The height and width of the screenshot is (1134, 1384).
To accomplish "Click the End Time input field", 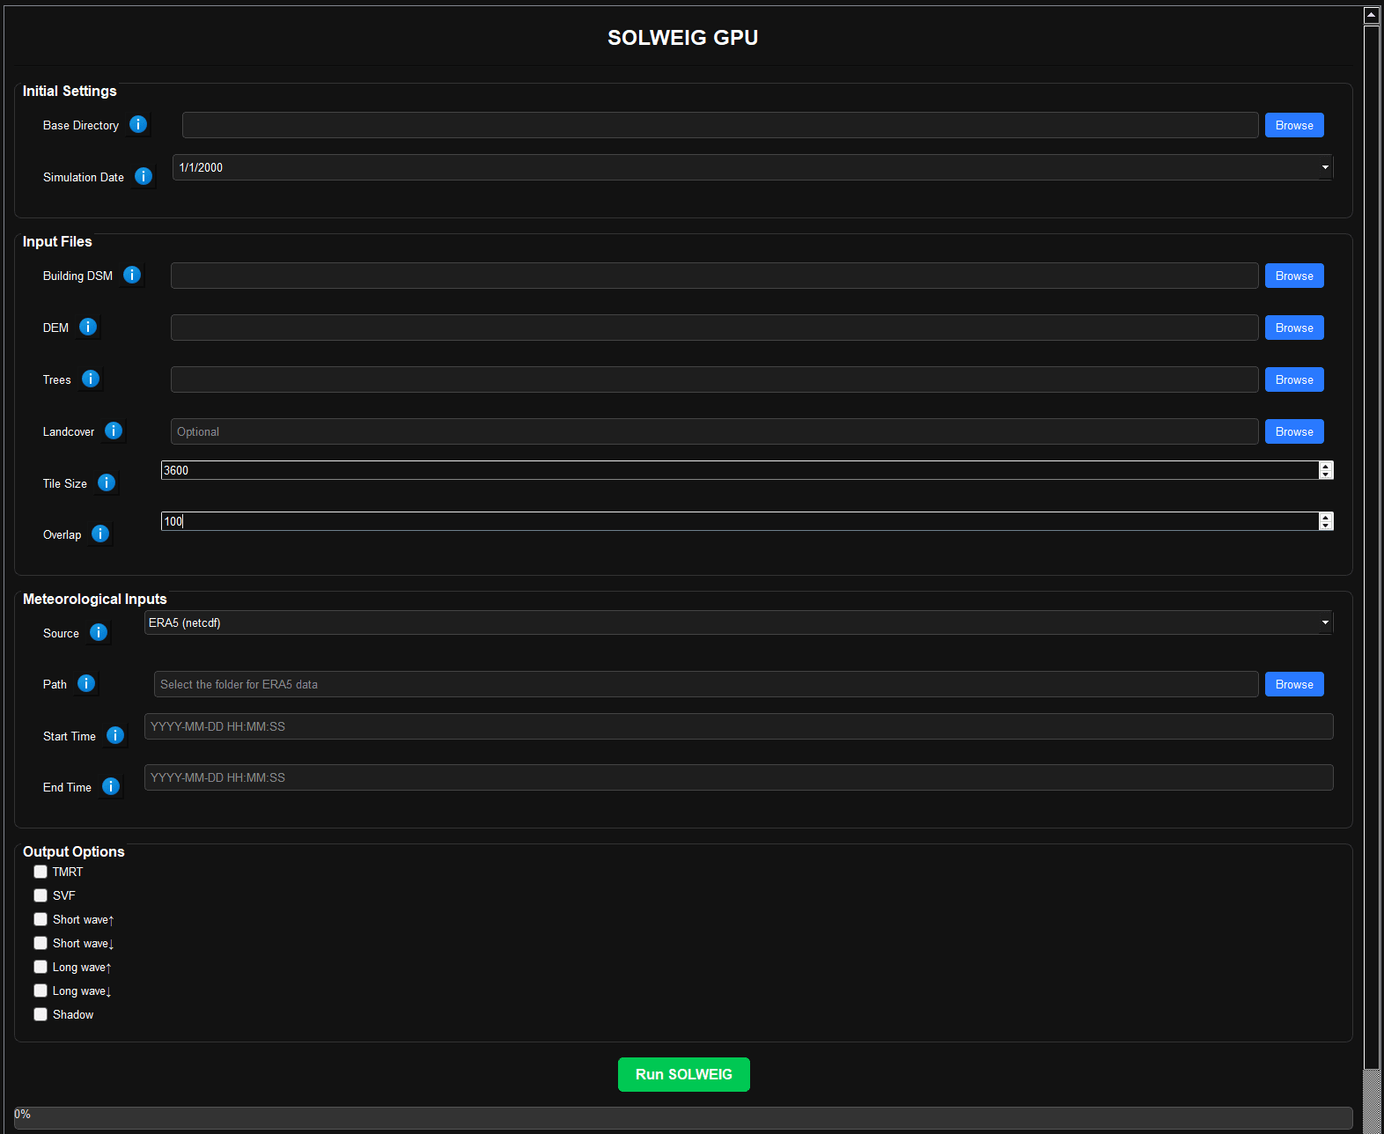I will (739, 777).
